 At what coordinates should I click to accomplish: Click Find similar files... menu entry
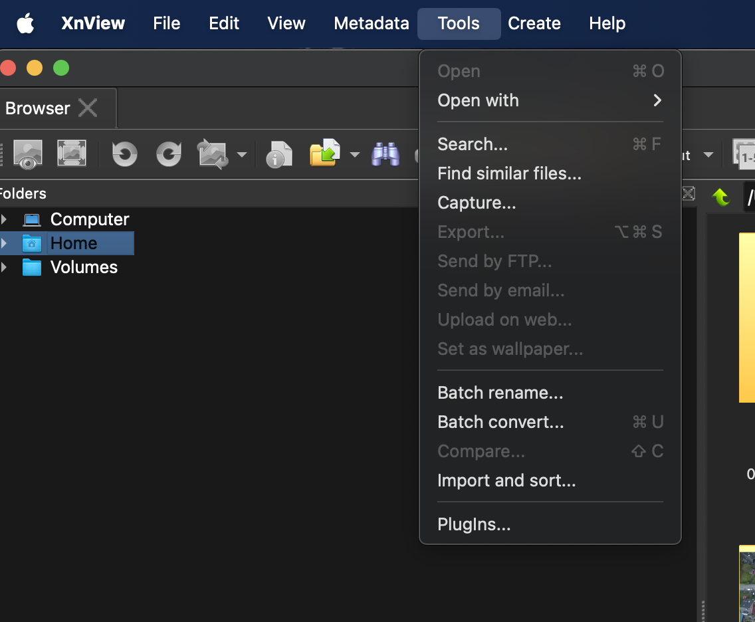coord(509,173)
